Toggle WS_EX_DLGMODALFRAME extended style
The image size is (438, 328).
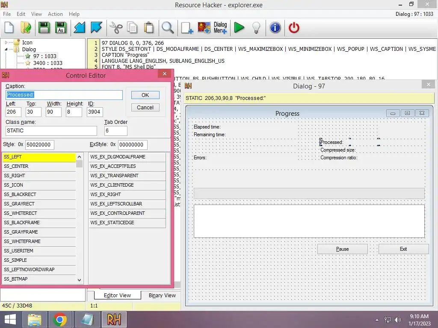[x=127, y=157]
